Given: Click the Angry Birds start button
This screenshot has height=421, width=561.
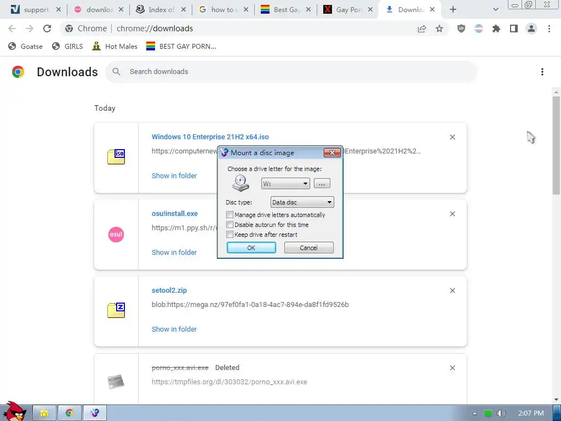Looking at the screenshot, I should coord(14,412).
